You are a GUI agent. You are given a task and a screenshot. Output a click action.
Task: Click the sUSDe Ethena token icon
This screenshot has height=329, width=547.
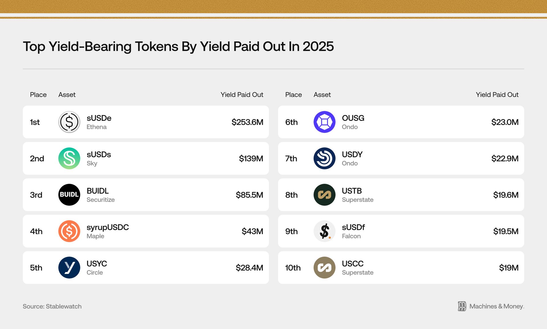click(x=69, y=122)
